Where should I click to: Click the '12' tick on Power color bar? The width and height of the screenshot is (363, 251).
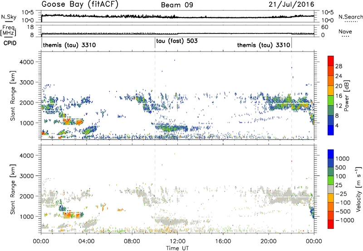338,106
